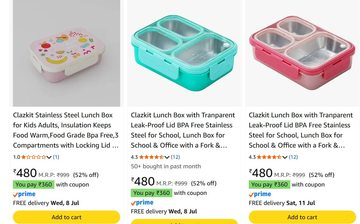Click the Prime logo under pink fruit lunch box
This screenshot has height=224, width=360.
tap(24, 194)
